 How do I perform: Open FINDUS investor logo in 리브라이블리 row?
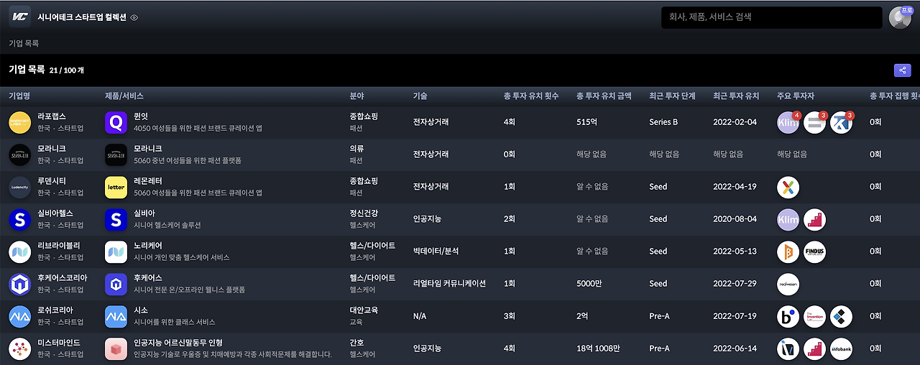tap(815, 251)
